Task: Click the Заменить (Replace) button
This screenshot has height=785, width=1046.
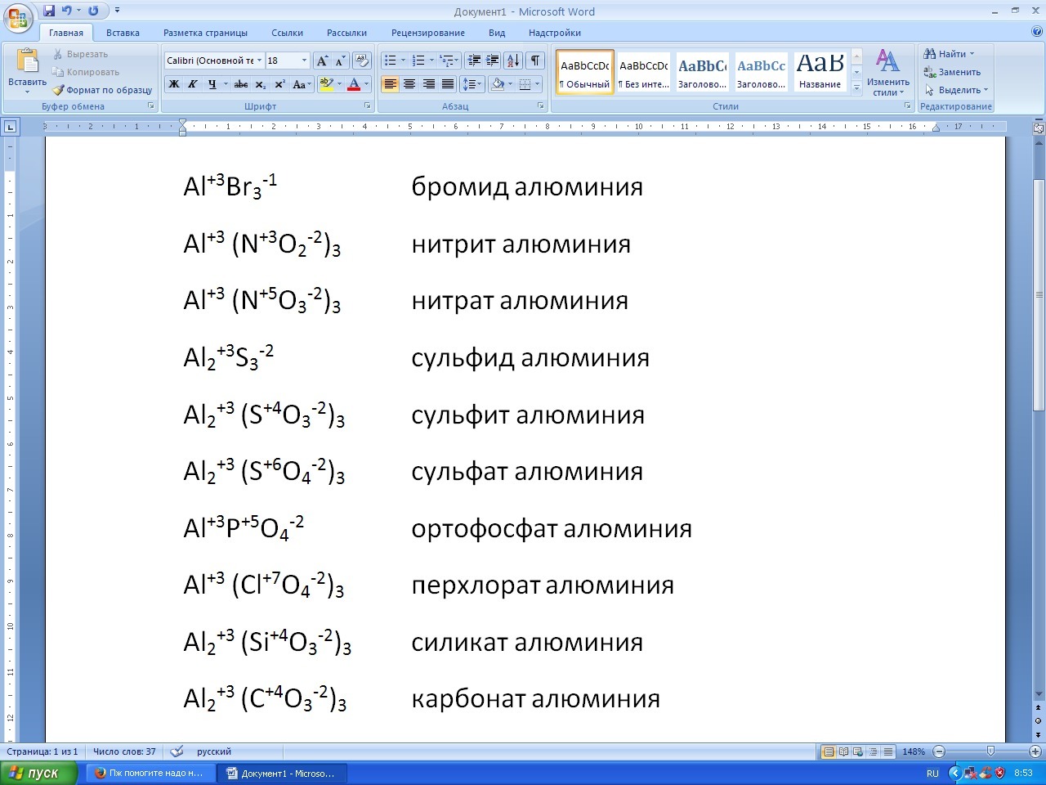Action: pos(953,72)
